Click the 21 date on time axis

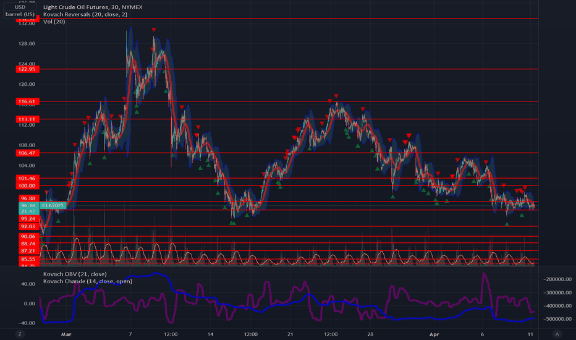[x=290, y=334]
